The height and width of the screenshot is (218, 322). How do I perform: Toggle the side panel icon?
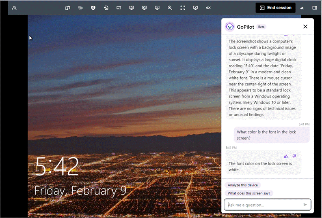click(x=315, y=8)
